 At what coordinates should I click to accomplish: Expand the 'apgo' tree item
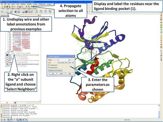[x=6, y=57]
